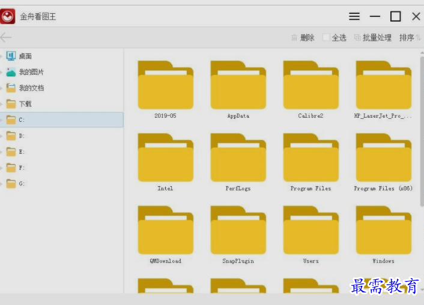The image size is (424, 305).
Task: Select the Intel folder icon
Action: tap(166, 157)
